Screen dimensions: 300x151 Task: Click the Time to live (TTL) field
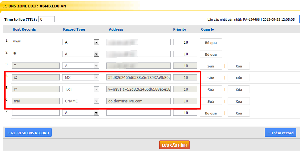(47, 19)
